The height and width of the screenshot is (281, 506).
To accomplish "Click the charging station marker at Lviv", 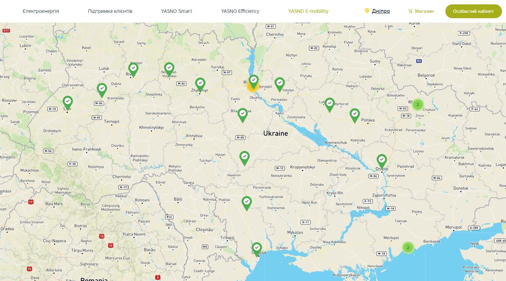I will point(68,102).
